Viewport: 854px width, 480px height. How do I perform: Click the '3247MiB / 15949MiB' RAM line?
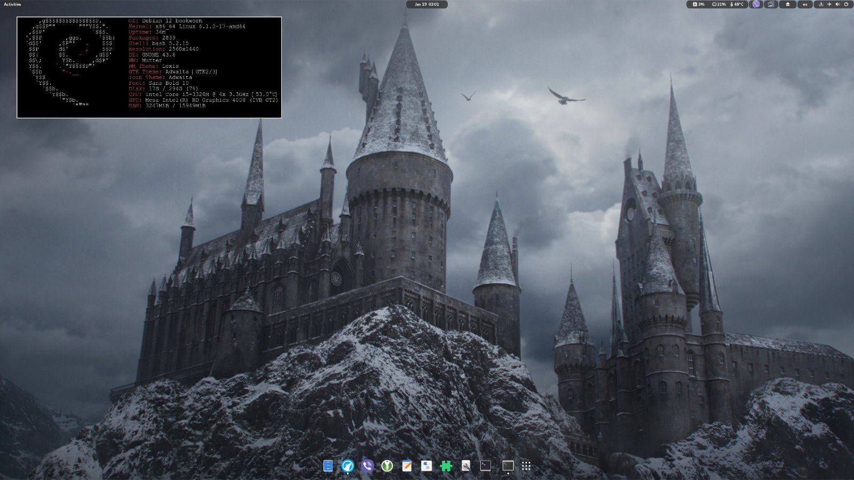[x=167, y=106]
